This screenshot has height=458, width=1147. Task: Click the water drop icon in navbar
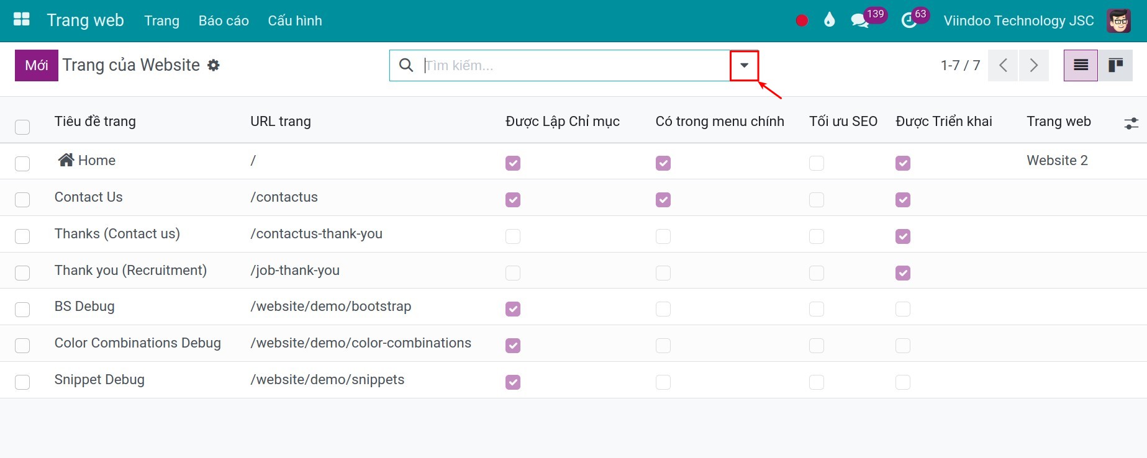(x=829, y=20)
